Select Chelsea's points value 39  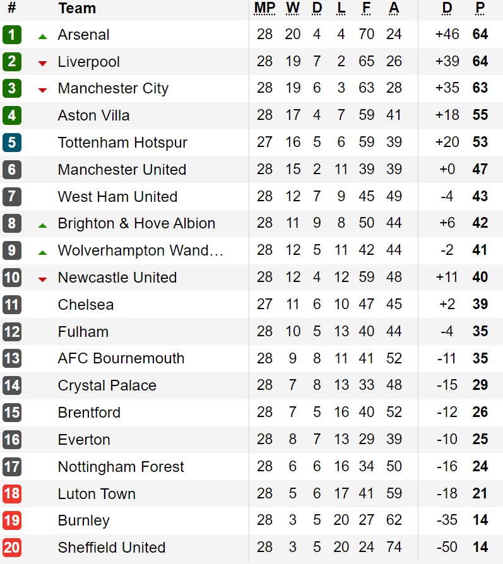pos(480,304)
